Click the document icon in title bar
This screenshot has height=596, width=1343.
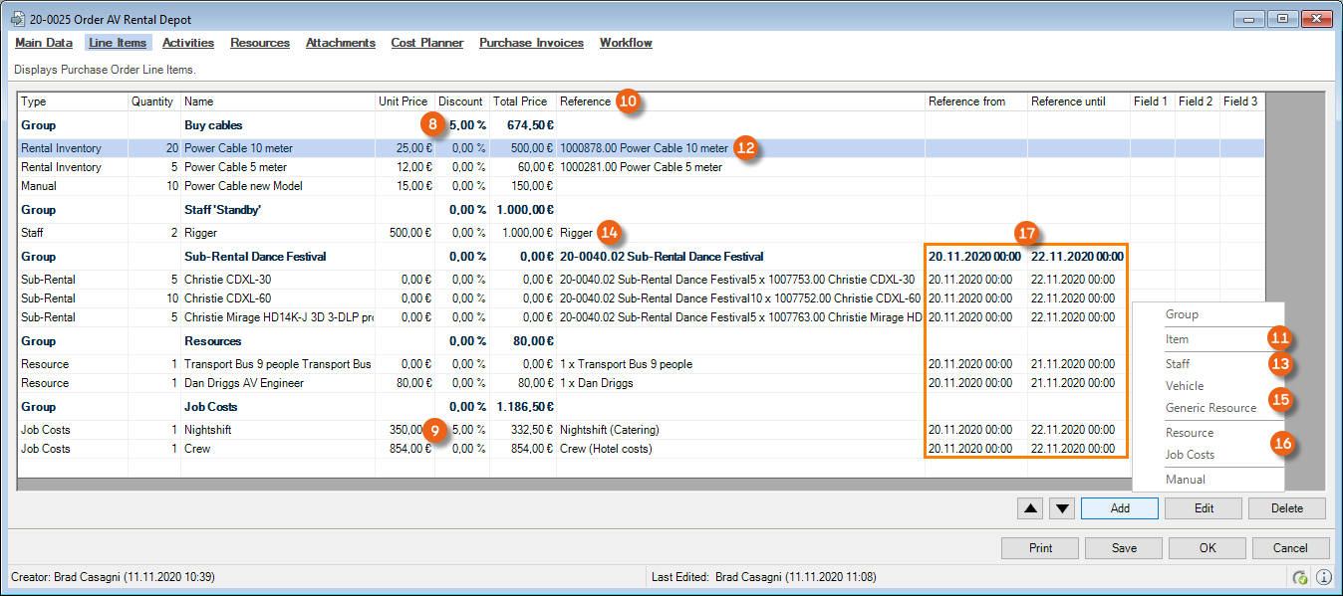click(x=17, y=19)
